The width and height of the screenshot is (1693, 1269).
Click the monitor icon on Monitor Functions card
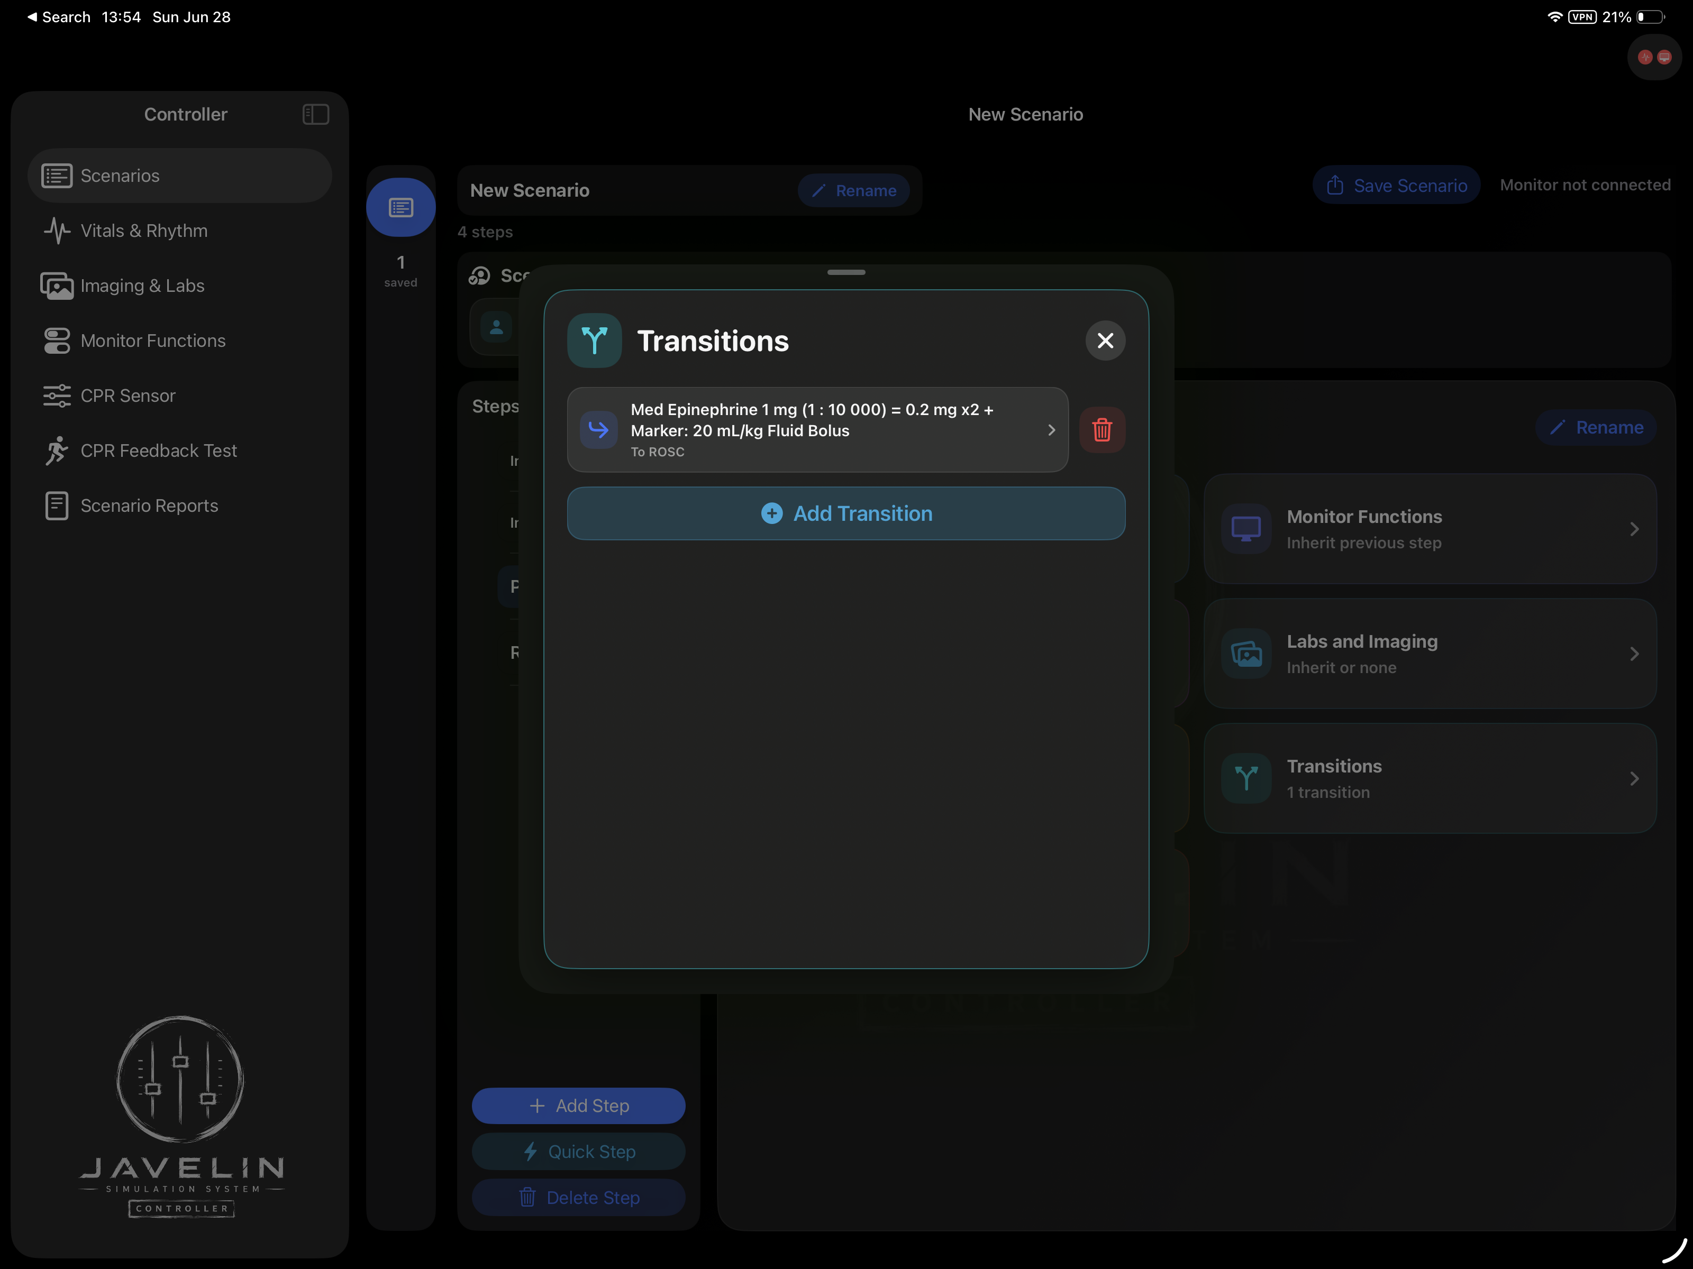point(1246,529)
